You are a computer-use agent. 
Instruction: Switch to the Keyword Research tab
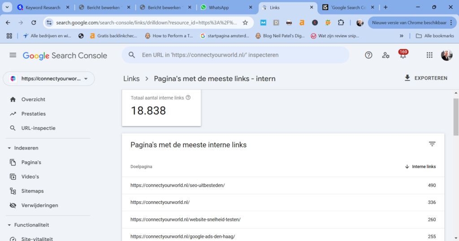(x=42, y=7)
